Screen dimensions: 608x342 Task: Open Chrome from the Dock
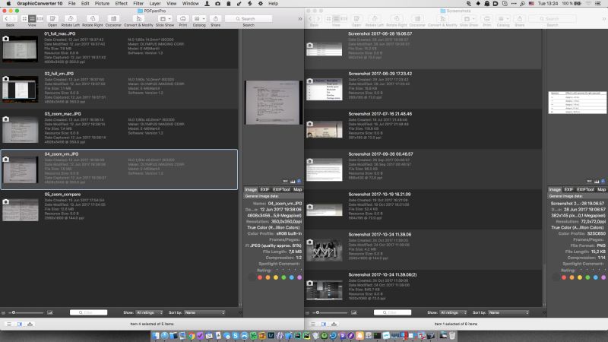click(192, 336)
